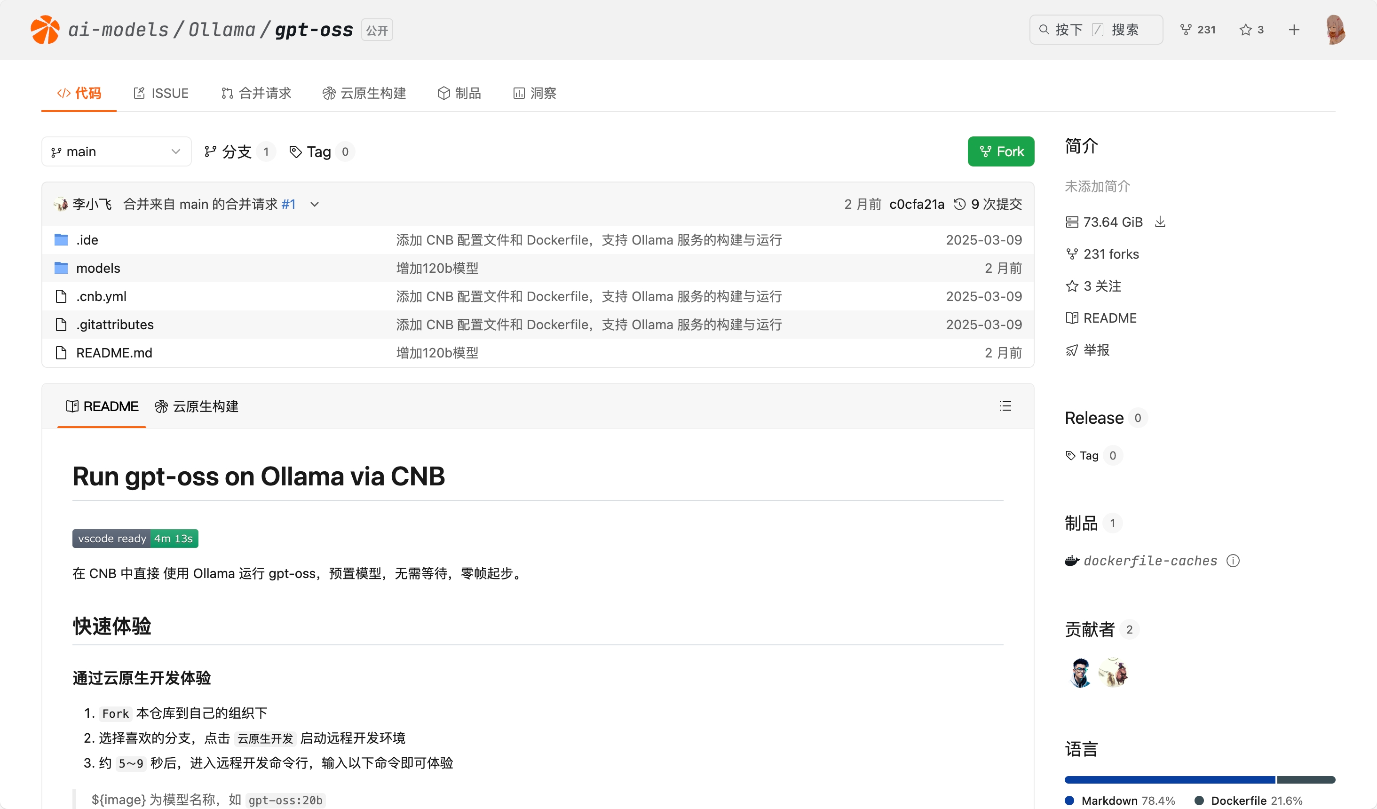Switch to 云原生构建 tab in README panel
Viewport: 1377px width, 809px height.
[x=197, y=407]
